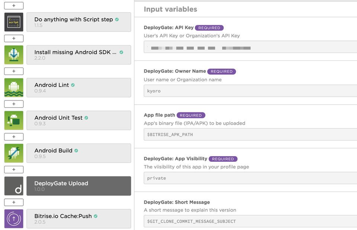Add a step after DeployGate Upload
Viewport: 357px width, 230px height.
click(14, 202)
